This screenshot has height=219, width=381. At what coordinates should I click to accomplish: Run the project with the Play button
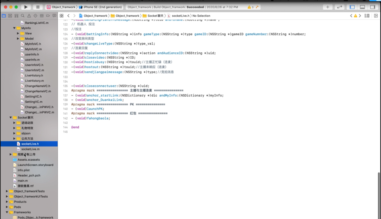26,7
